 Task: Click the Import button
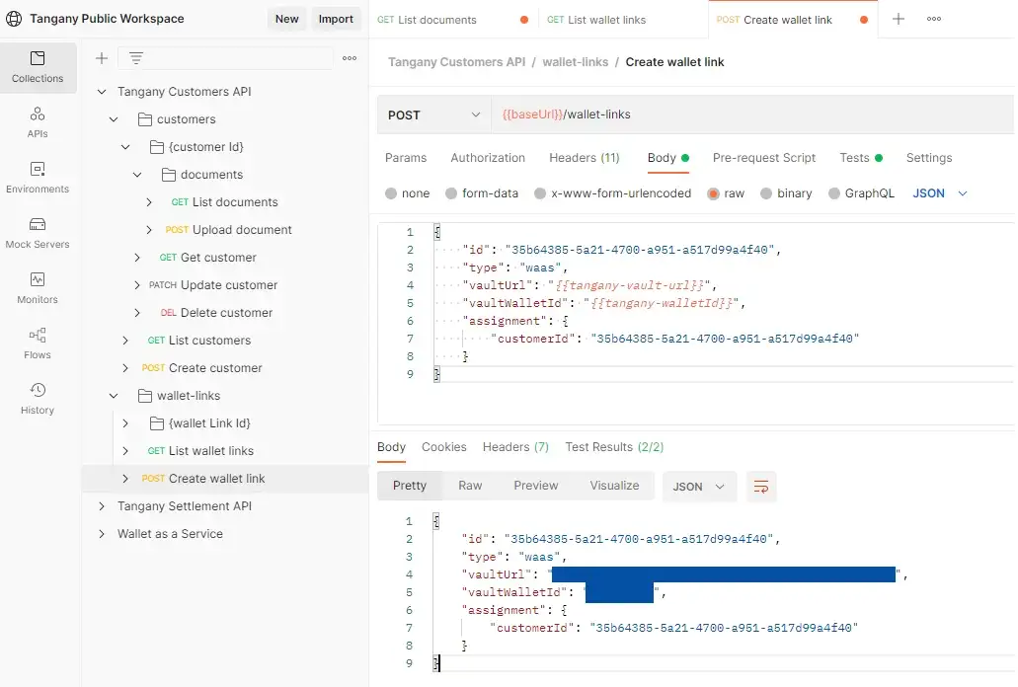click(x=336, y=19)
